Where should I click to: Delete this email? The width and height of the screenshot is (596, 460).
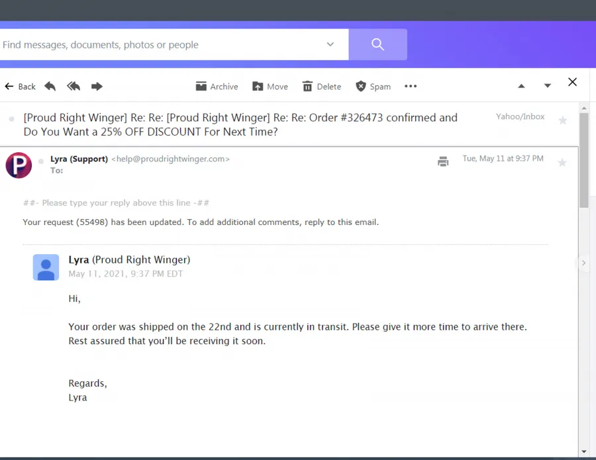pos(322,87)
